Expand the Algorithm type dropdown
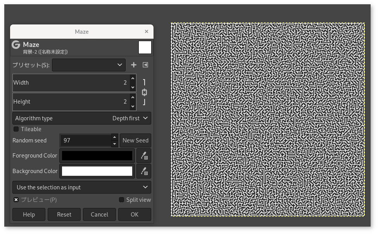 click(81, 118)
